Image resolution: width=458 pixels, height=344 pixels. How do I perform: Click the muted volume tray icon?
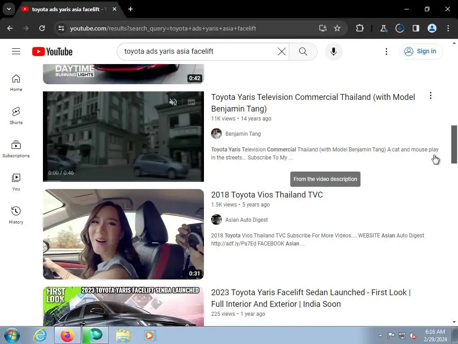coord(413,335)
